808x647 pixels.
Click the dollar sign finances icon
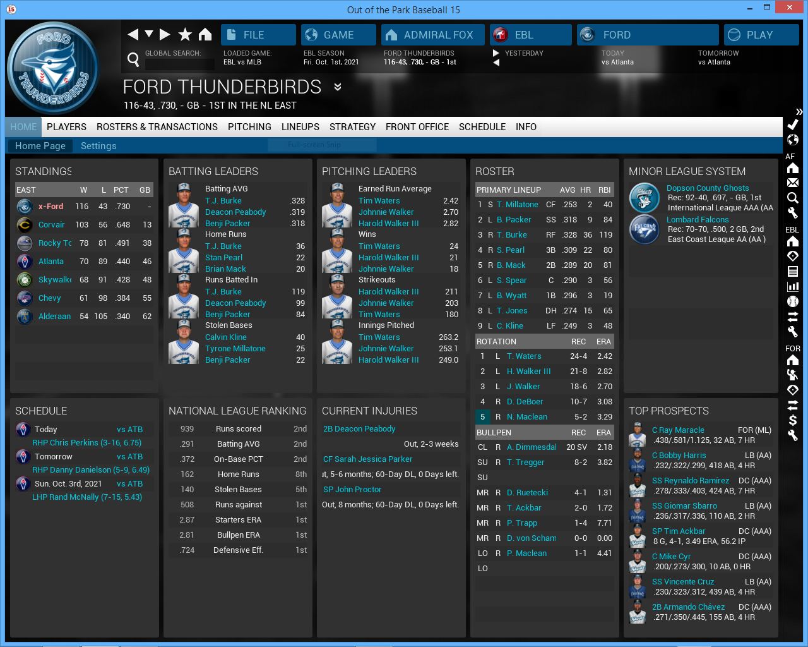point(793,420)
